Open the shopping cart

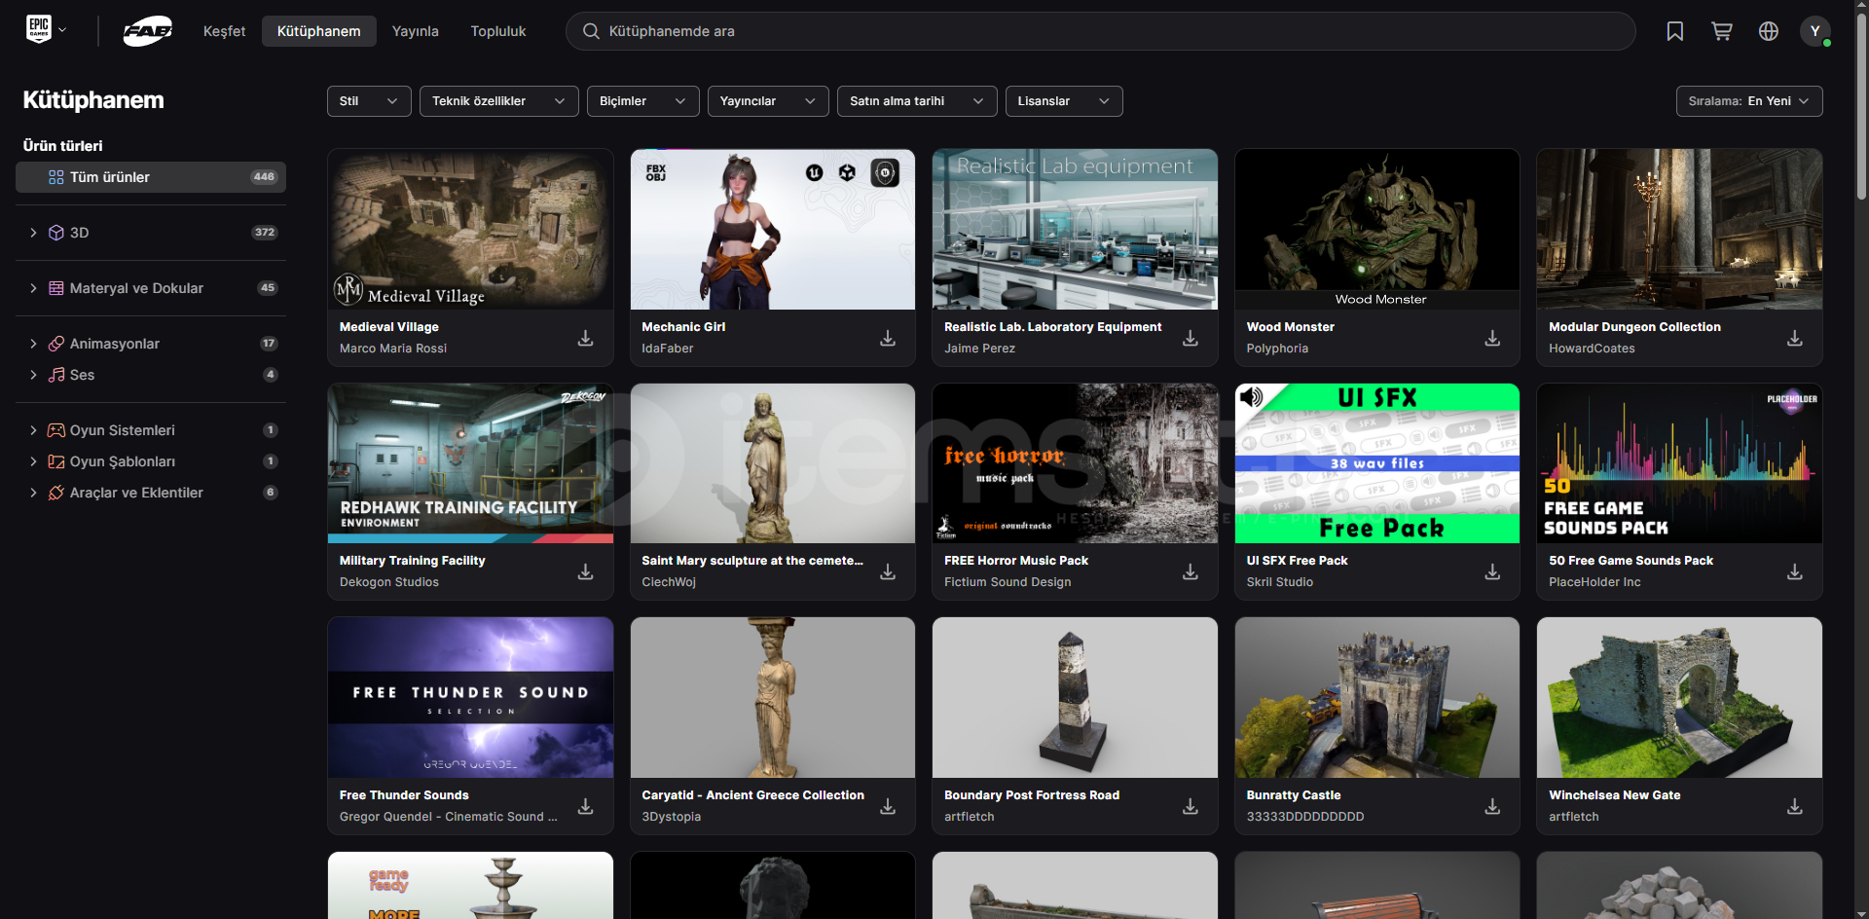1721,31
